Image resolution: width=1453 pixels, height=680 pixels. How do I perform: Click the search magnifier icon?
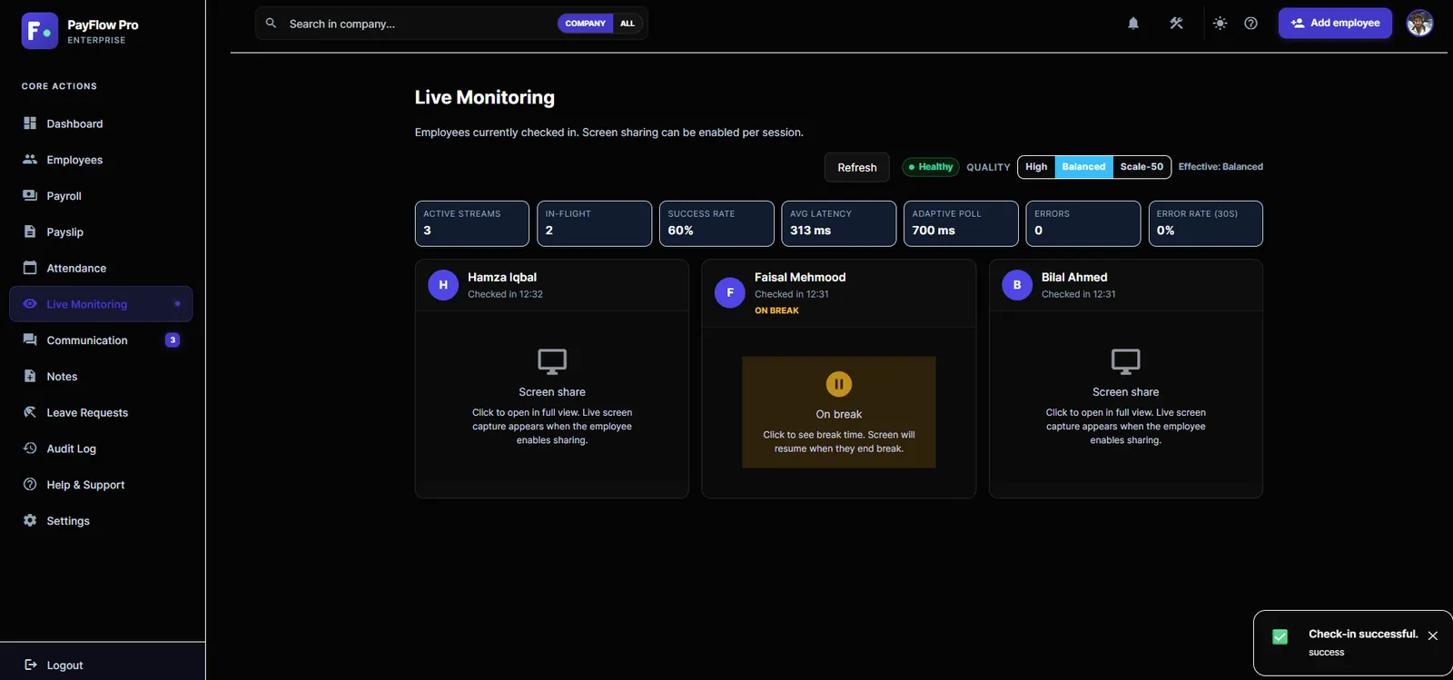click(271, 24)
